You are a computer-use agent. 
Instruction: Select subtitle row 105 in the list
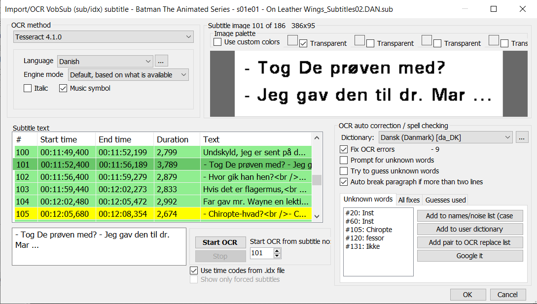coord(148,214)
